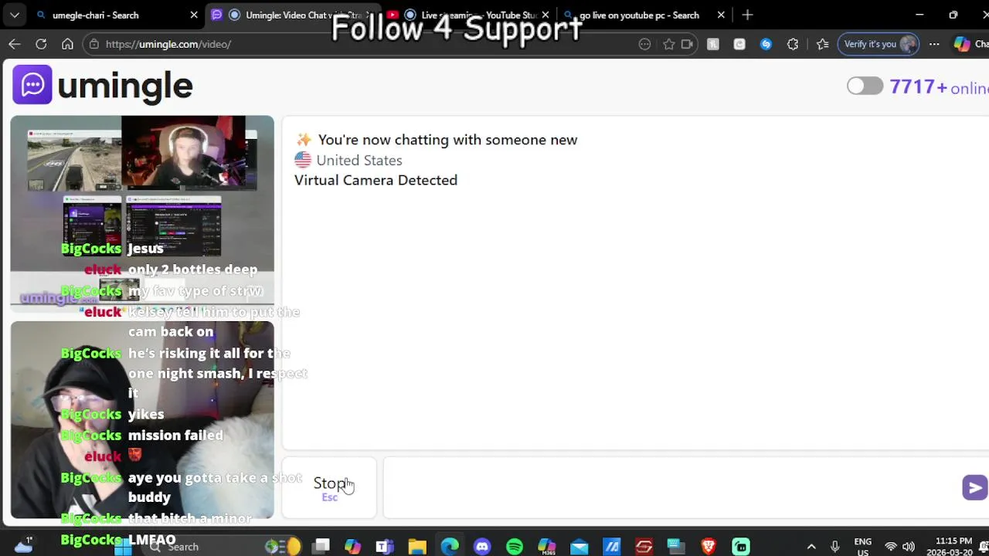The image size is (989, 556).
Task: Close the YouTube Studio tab
Action: [546, 15]
